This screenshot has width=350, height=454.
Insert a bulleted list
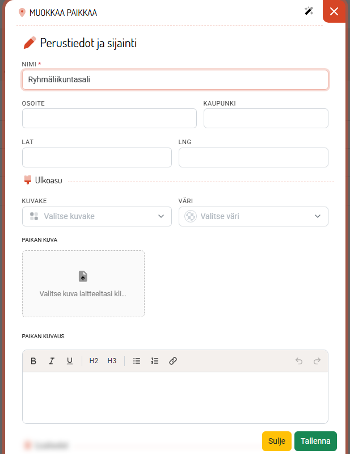137,361
